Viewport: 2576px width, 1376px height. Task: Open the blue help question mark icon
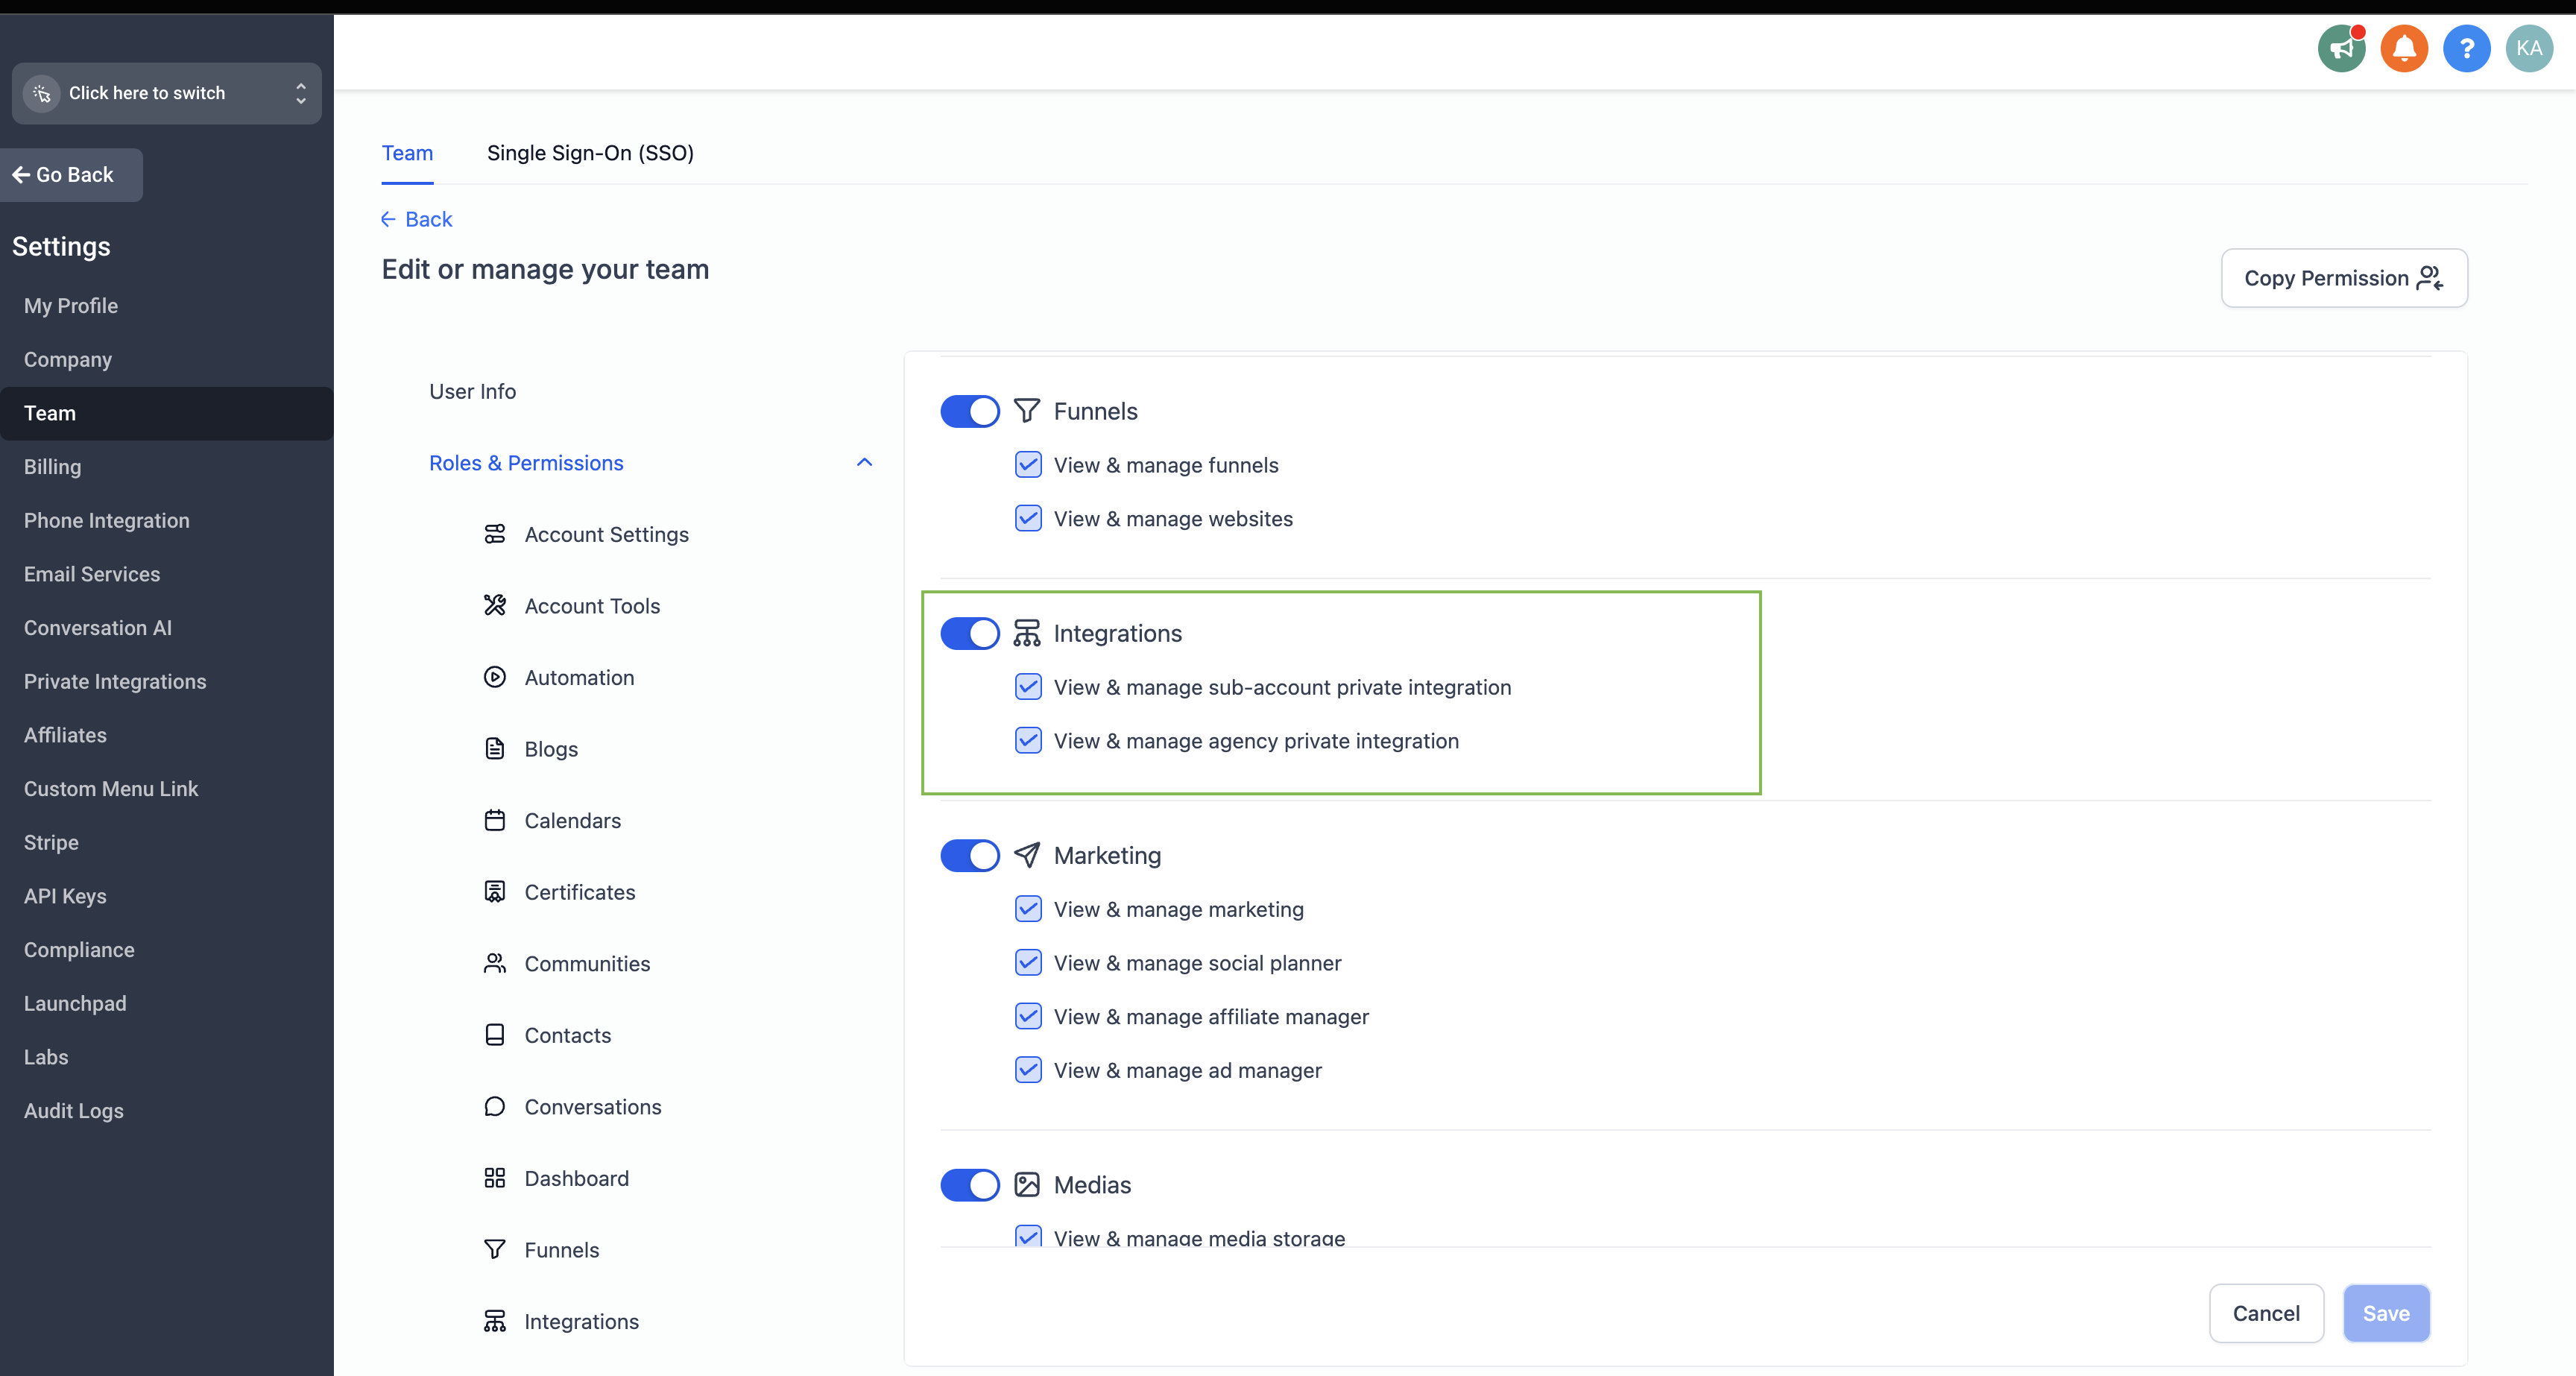(x=2466, y=48)
